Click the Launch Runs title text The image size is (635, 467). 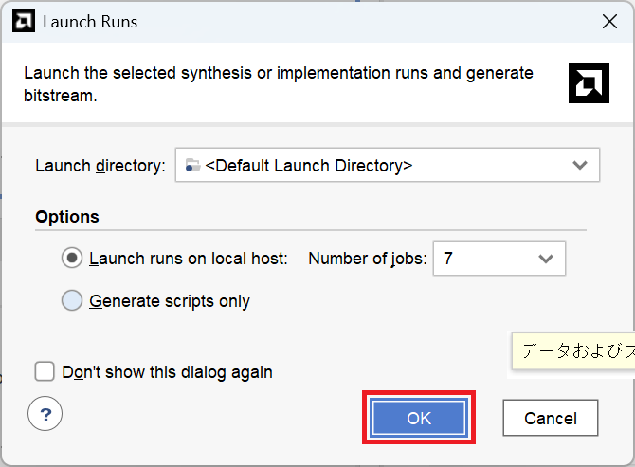click(90, 22)
